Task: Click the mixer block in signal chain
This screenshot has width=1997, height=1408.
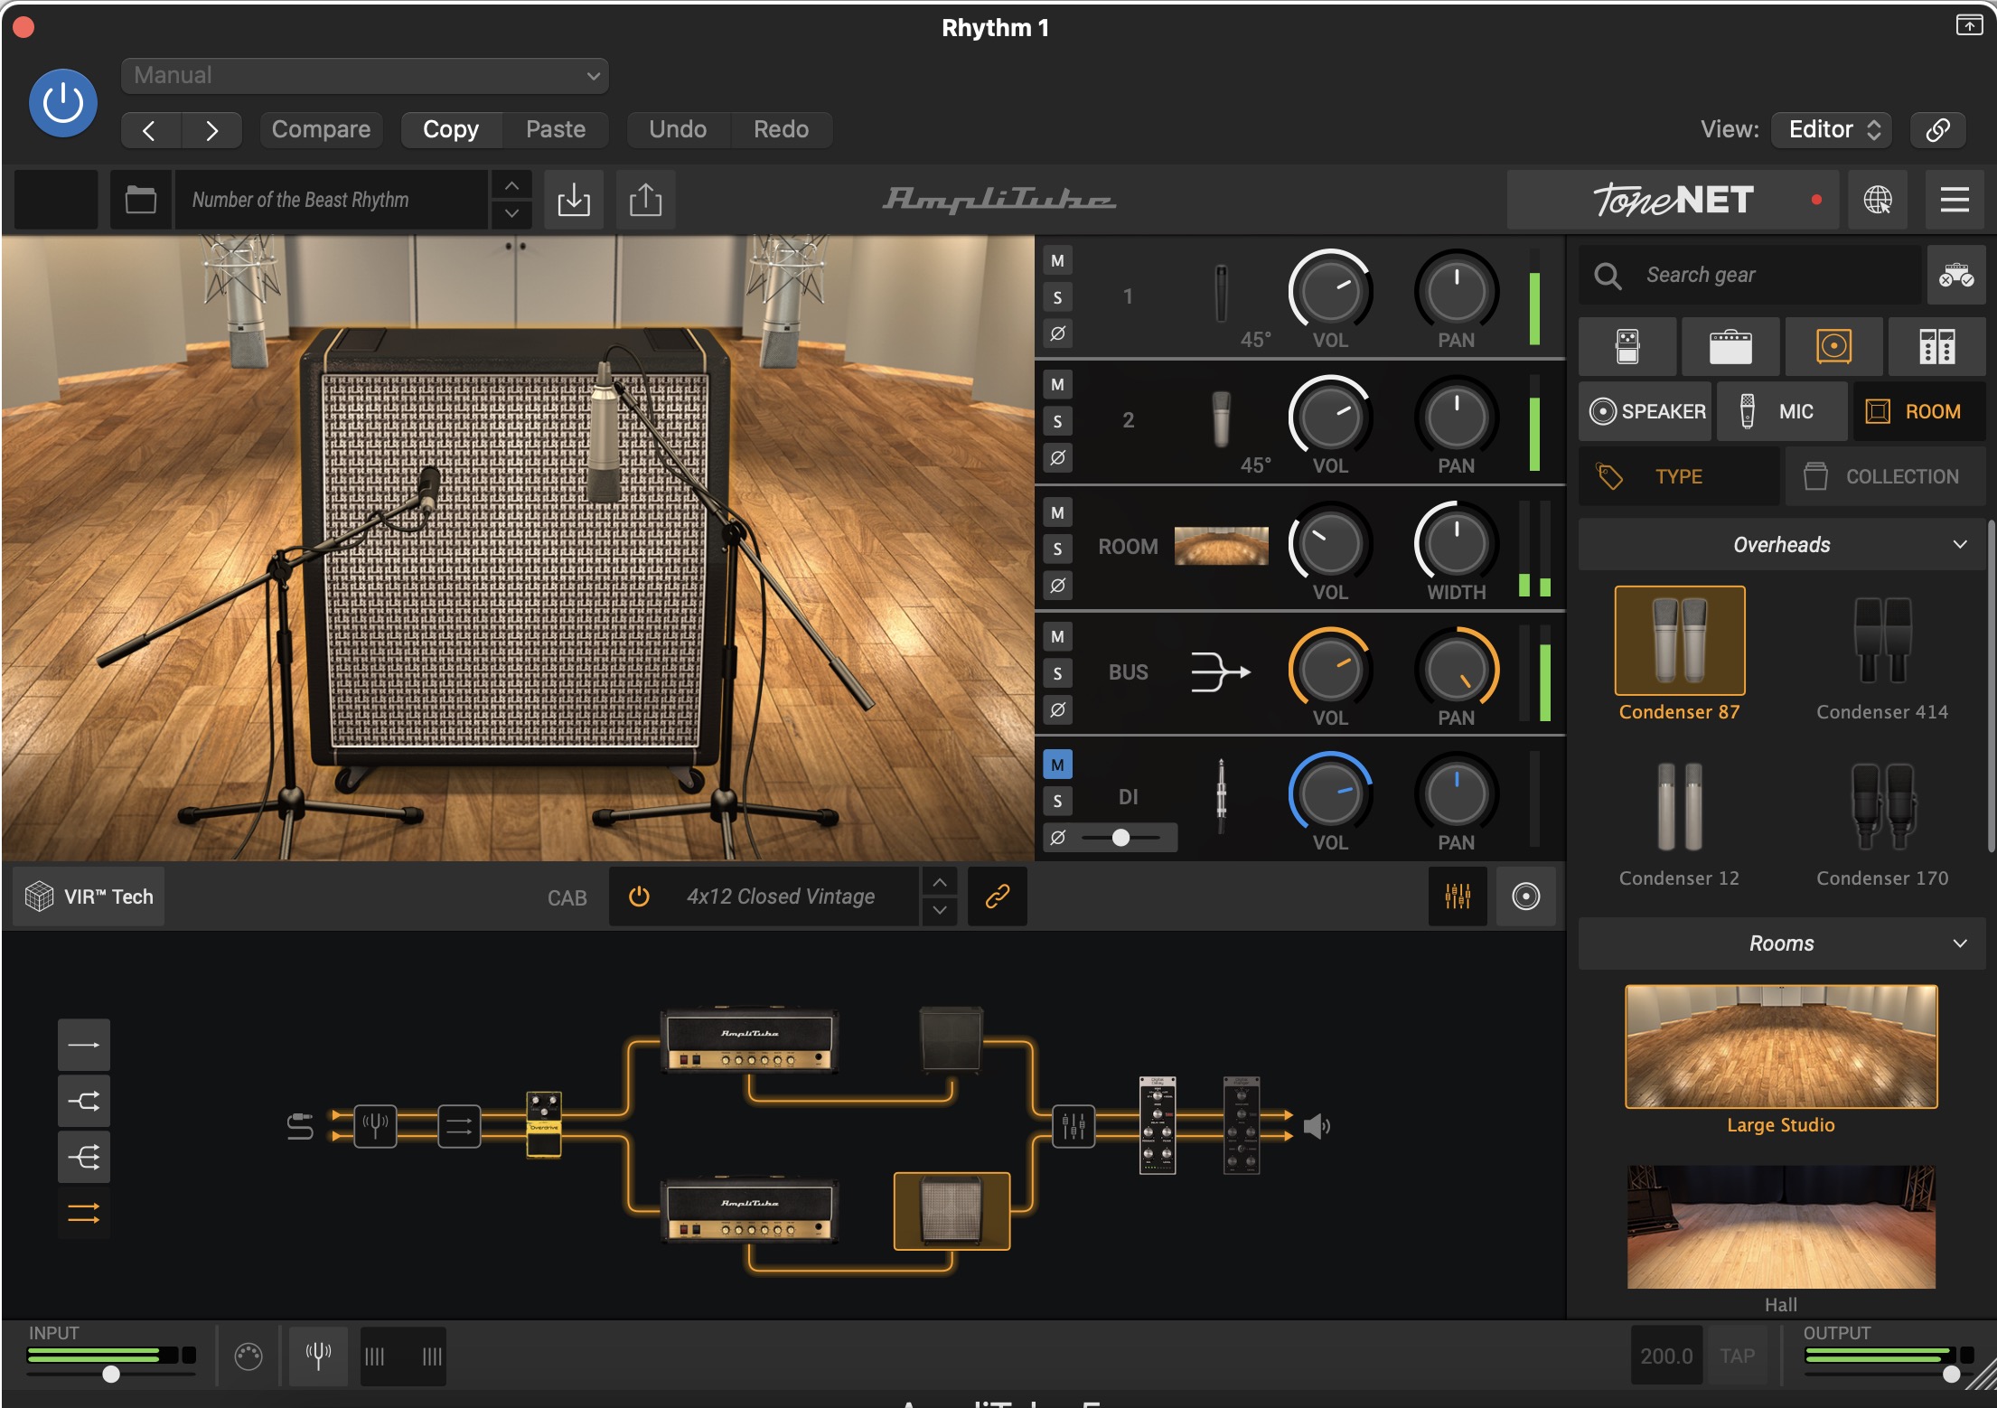Action: [x=1074, y=1126]
